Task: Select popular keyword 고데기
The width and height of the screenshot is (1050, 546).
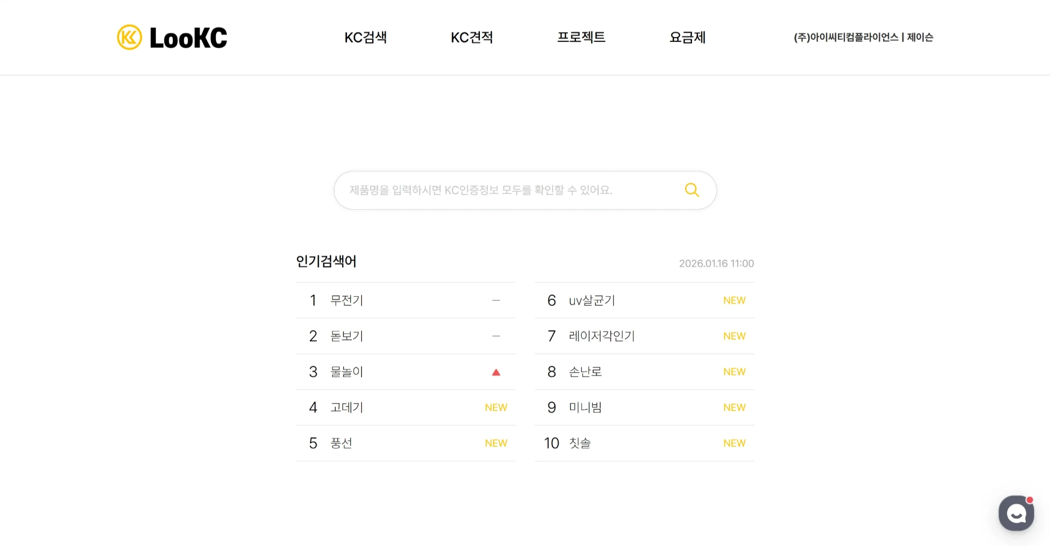Action: [x=346, y=408]
